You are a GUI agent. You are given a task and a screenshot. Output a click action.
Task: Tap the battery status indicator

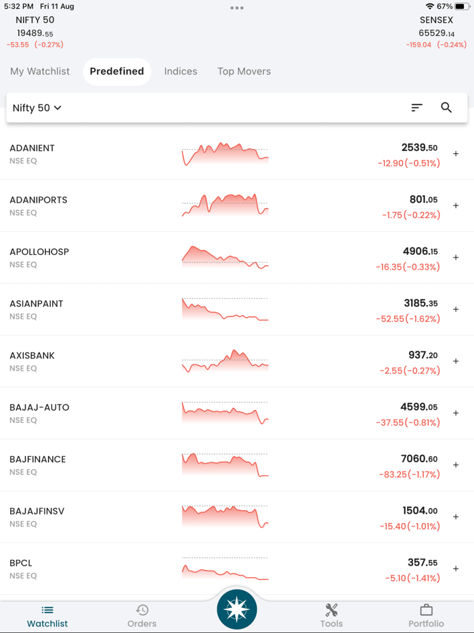pyautogui.click(x=462, y=7)
